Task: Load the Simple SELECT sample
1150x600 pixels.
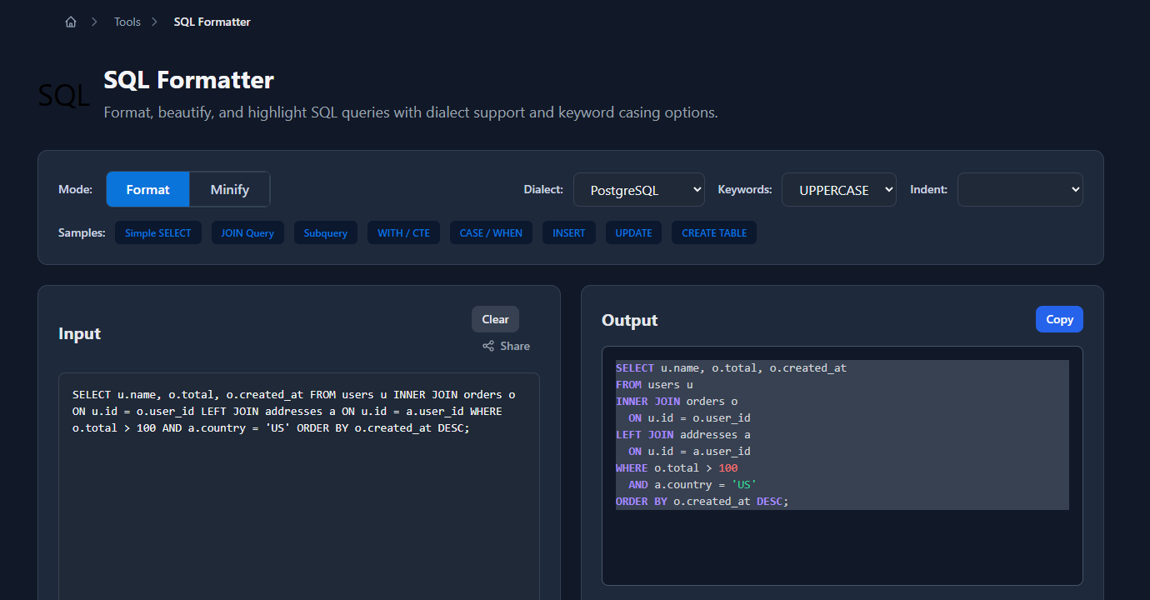Action: tap(158, 233)
